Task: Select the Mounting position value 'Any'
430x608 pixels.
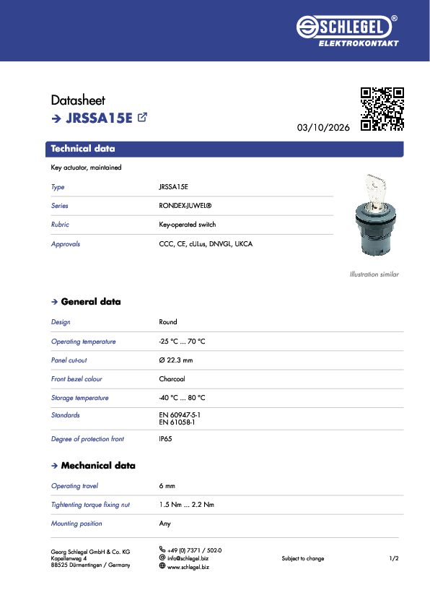Action: pyautogui.click(x=165, y=524)
